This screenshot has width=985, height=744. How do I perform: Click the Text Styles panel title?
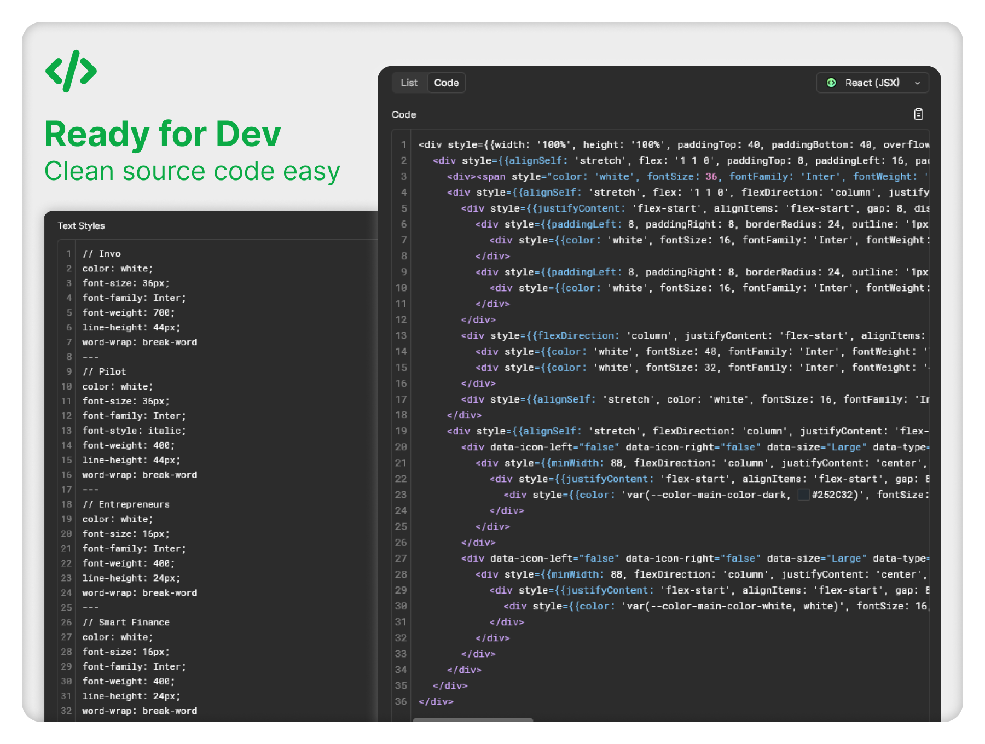[x=81, y=226]
